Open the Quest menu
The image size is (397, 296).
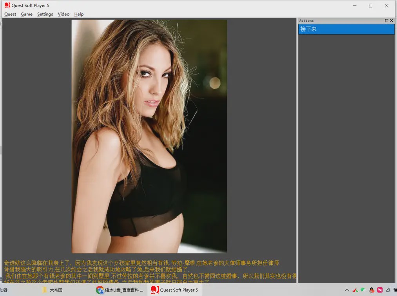[10, 14]
